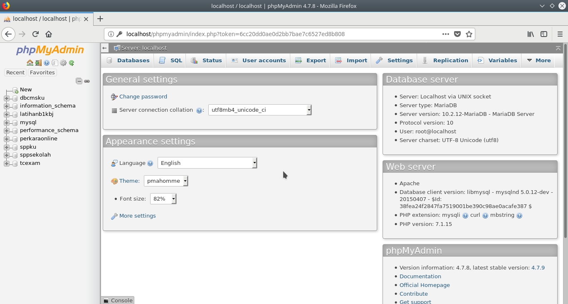Switch to the SQL tab

click(x=170, y=60)
